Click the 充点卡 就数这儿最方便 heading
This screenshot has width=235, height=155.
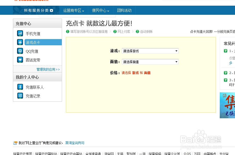(x=99, y=23)
